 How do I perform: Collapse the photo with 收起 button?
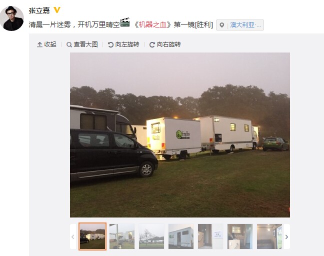click(46, 44)
